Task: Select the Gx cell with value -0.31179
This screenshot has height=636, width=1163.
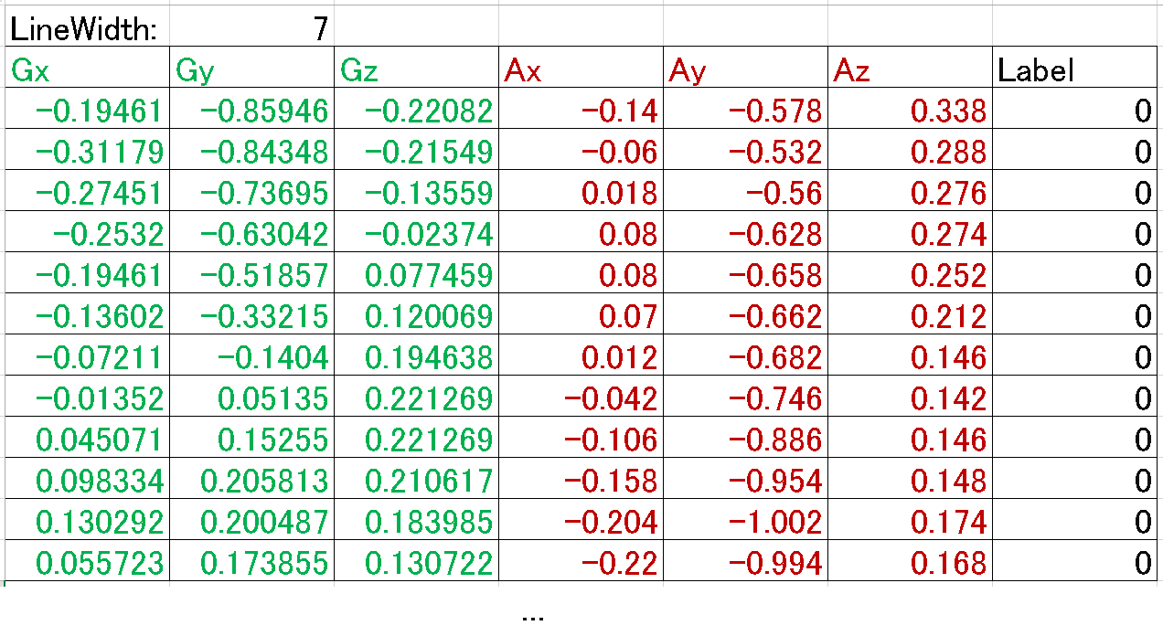Action: click(87, 153)
